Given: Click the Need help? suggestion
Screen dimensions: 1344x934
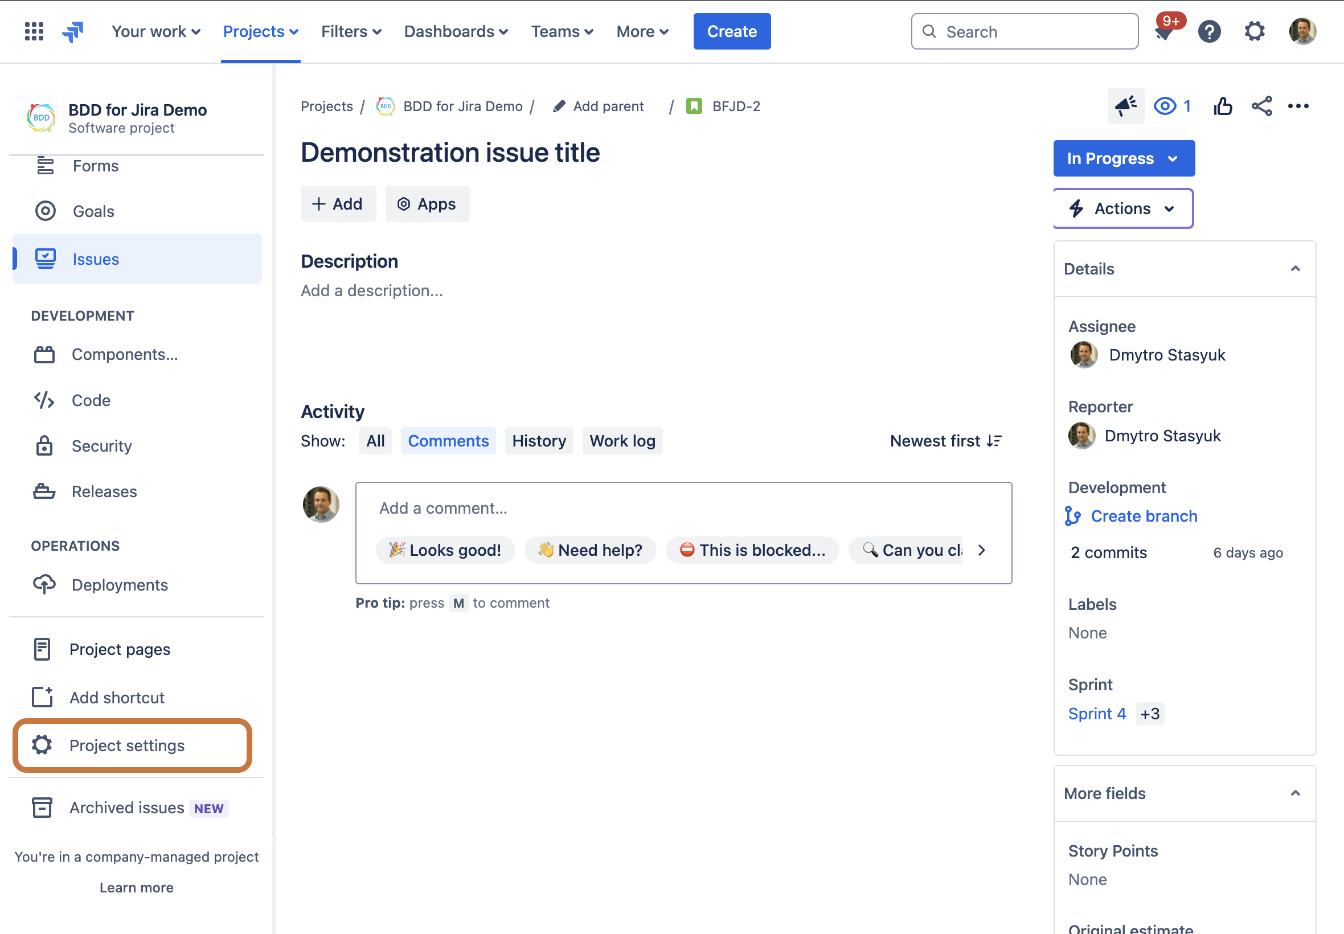Looking at the screenshot, I should tap(591, 550).
